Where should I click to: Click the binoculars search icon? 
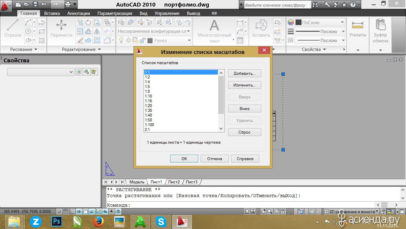315,5
